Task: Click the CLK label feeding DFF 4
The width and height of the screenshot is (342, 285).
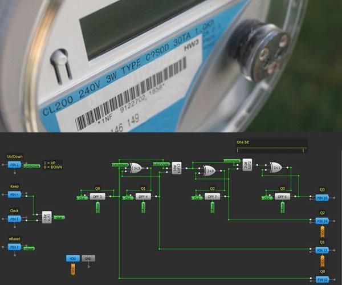Action: tap(128, 198)
